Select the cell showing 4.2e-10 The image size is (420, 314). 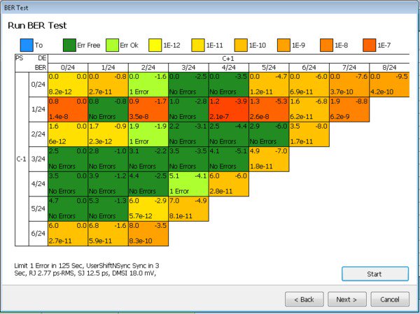390,84
